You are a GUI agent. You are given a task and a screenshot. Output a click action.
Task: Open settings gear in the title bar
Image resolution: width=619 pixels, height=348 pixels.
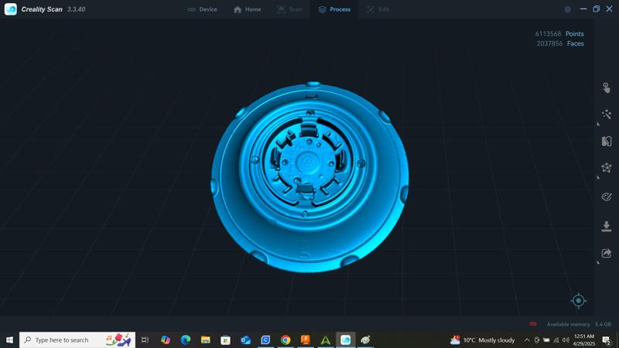point(568,9)
